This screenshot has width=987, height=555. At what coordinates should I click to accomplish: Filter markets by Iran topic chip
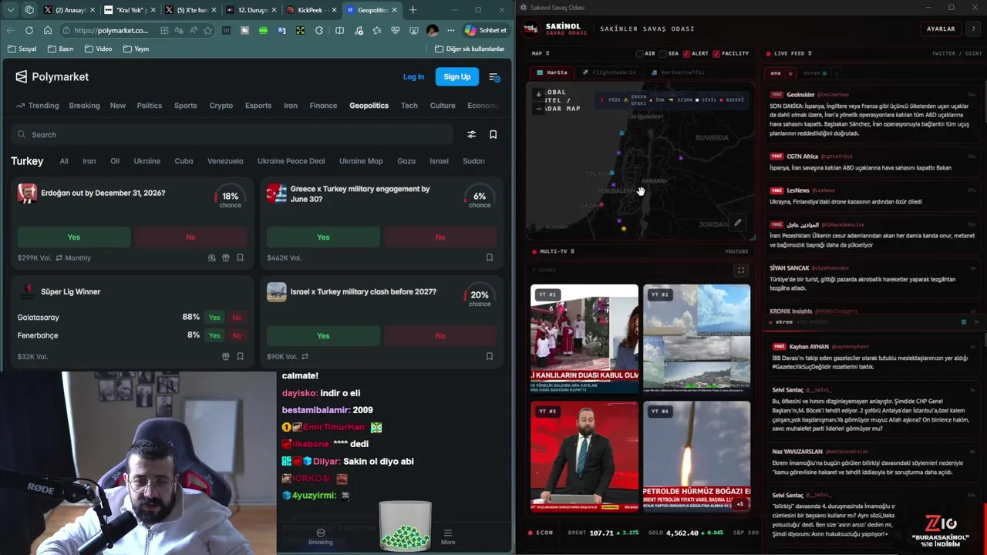(89, 161)
